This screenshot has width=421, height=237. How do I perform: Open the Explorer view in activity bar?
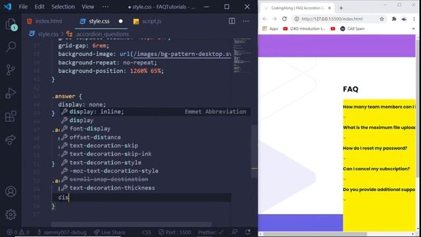click(11, 24)
